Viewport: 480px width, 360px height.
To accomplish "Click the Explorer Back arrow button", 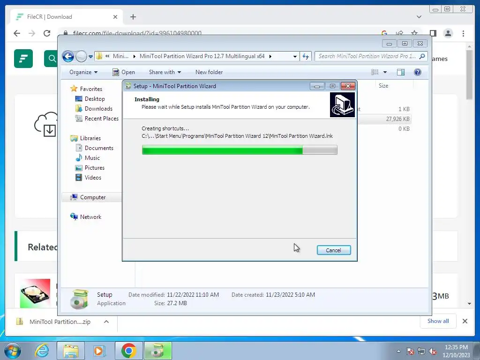I will tap(68, 56).
